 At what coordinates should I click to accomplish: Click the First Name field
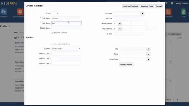[x=66, y=18]
